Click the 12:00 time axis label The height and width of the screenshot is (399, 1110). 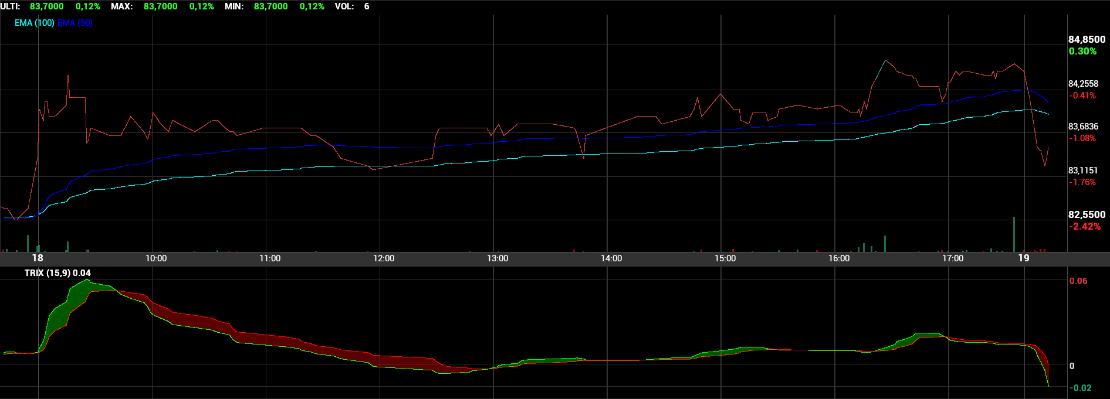click(384, 258)
